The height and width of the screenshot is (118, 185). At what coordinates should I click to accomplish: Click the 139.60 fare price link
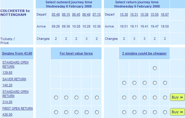click(x=7, y=72)
